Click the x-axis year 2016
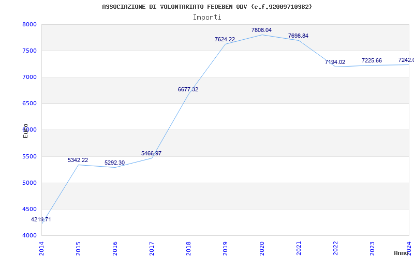The width and height of the screenshot is (414, 258). [115, 249]
